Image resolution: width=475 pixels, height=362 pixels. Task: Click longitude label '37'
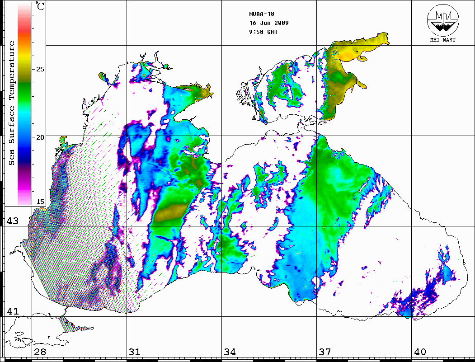pos(325,352)
